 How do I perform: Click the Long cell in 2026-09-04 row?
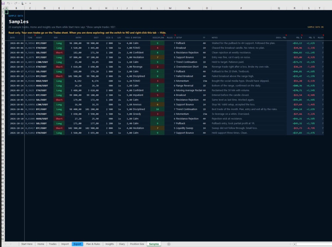[x=59, y=43]
